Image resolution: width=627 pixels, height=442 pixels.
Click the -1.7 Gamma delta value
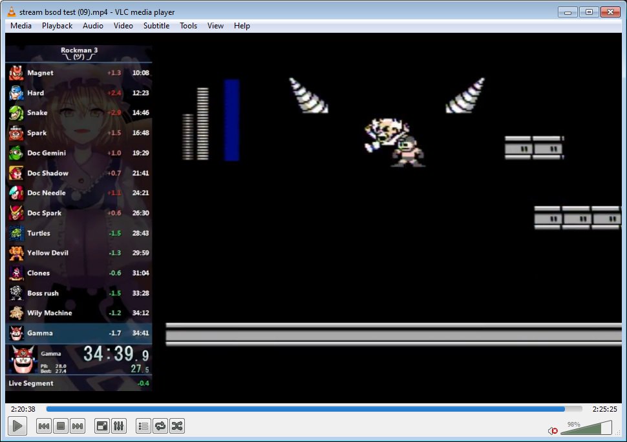pos(115,332)
